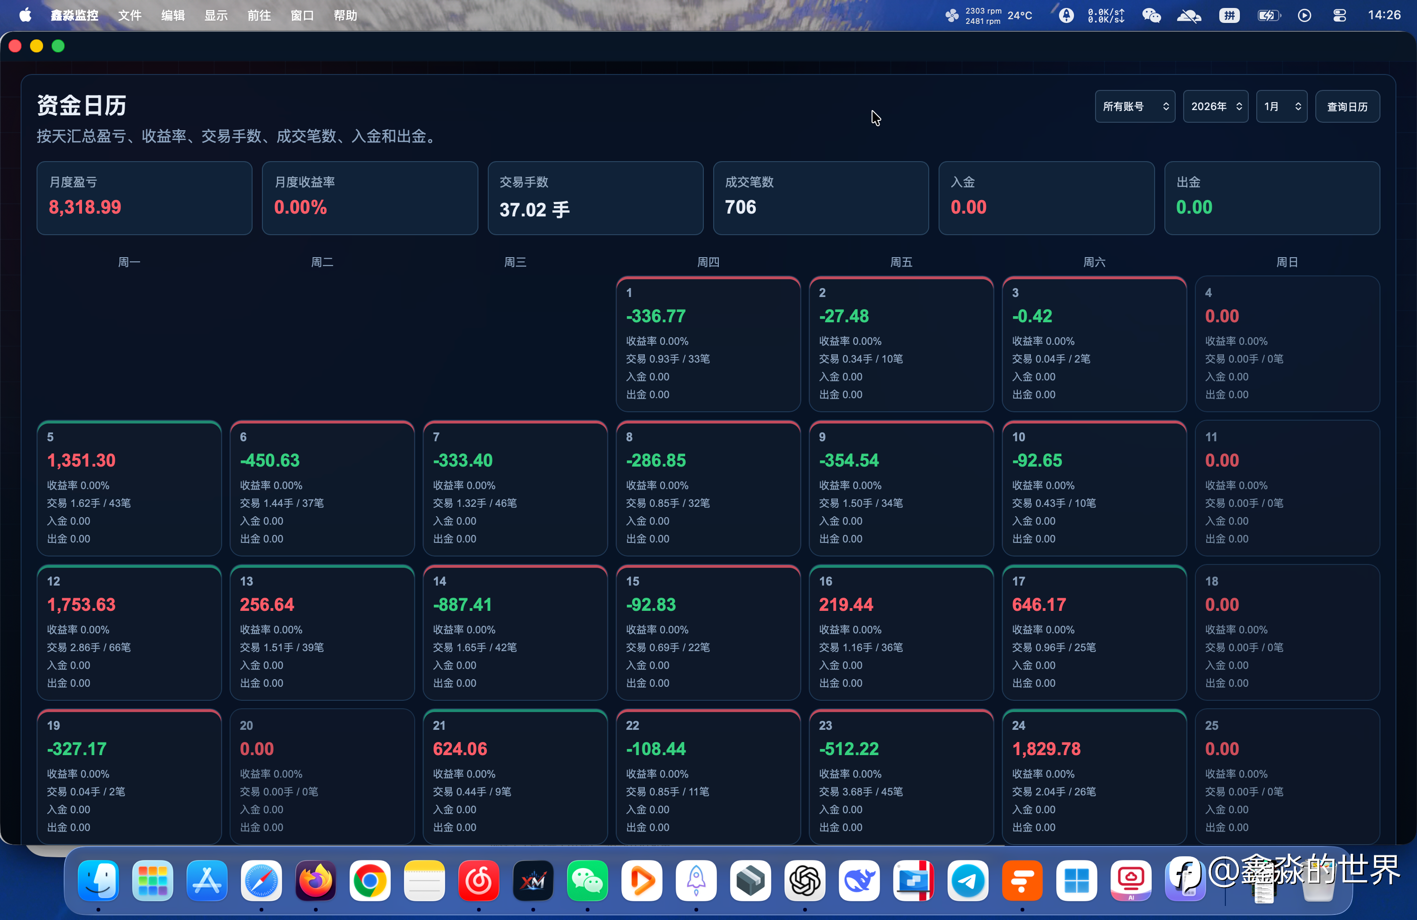Select the day 12 card showing 1,753.63
The image size is (1417, 920).
coord(129,632)
